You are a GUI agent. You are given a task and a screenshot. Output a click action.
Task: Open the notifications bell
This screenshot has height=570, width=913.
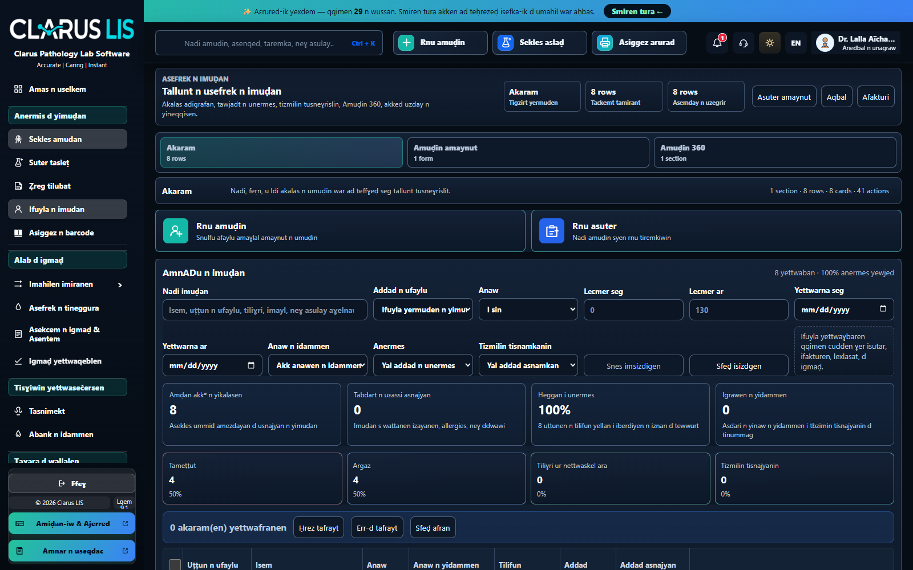pyautogui.click(x=717, y=43)
